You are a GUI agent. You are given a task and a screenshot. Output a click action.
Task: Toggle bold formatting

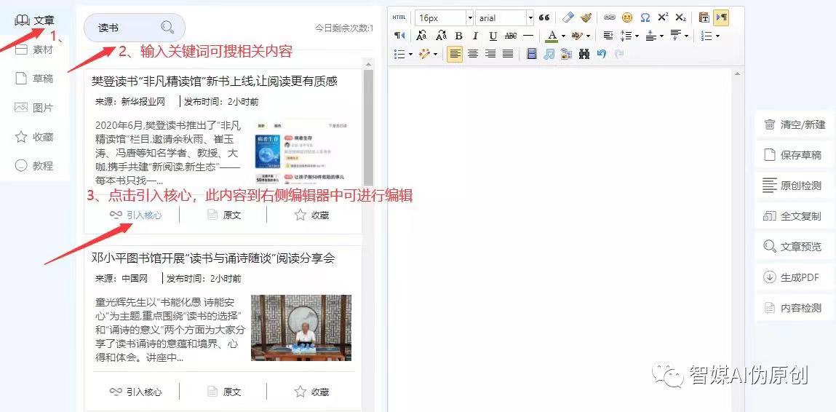pos(458,36)
